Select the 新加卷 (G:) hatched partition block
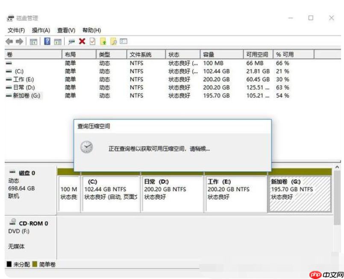Screen dimensions: 344x279 300,194
